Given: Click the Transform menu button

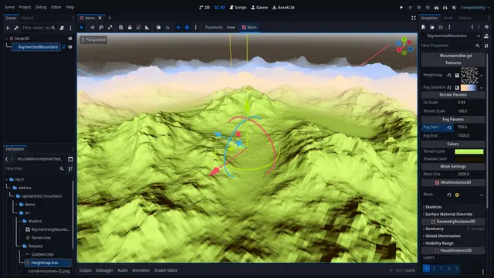Looking at the screenshot, I should [x=213, y=28].
